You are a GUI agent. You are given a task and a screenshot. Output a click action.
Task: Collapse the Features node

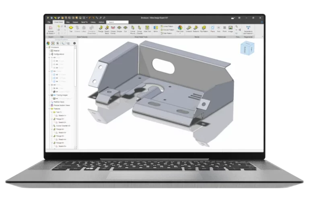pyautogui.click(x=49, y=109)
